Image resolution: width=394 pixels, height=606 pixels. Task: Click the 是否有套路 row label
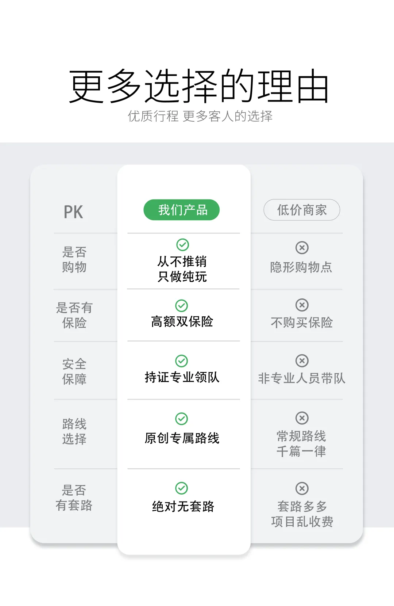click(x=74, y=498)
